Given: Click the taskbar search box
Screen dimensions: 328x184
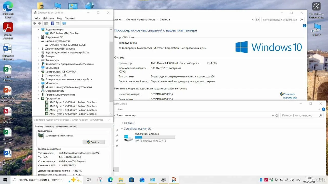Looking at the screenshot, I should coord(47,180).
